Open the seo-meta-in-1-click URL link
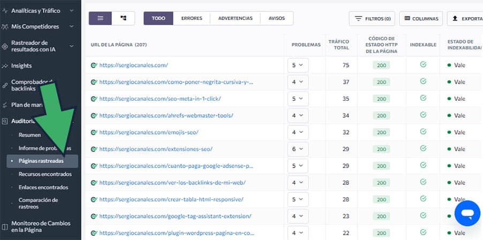Screen dimensions: 483x240 (160, 99)
